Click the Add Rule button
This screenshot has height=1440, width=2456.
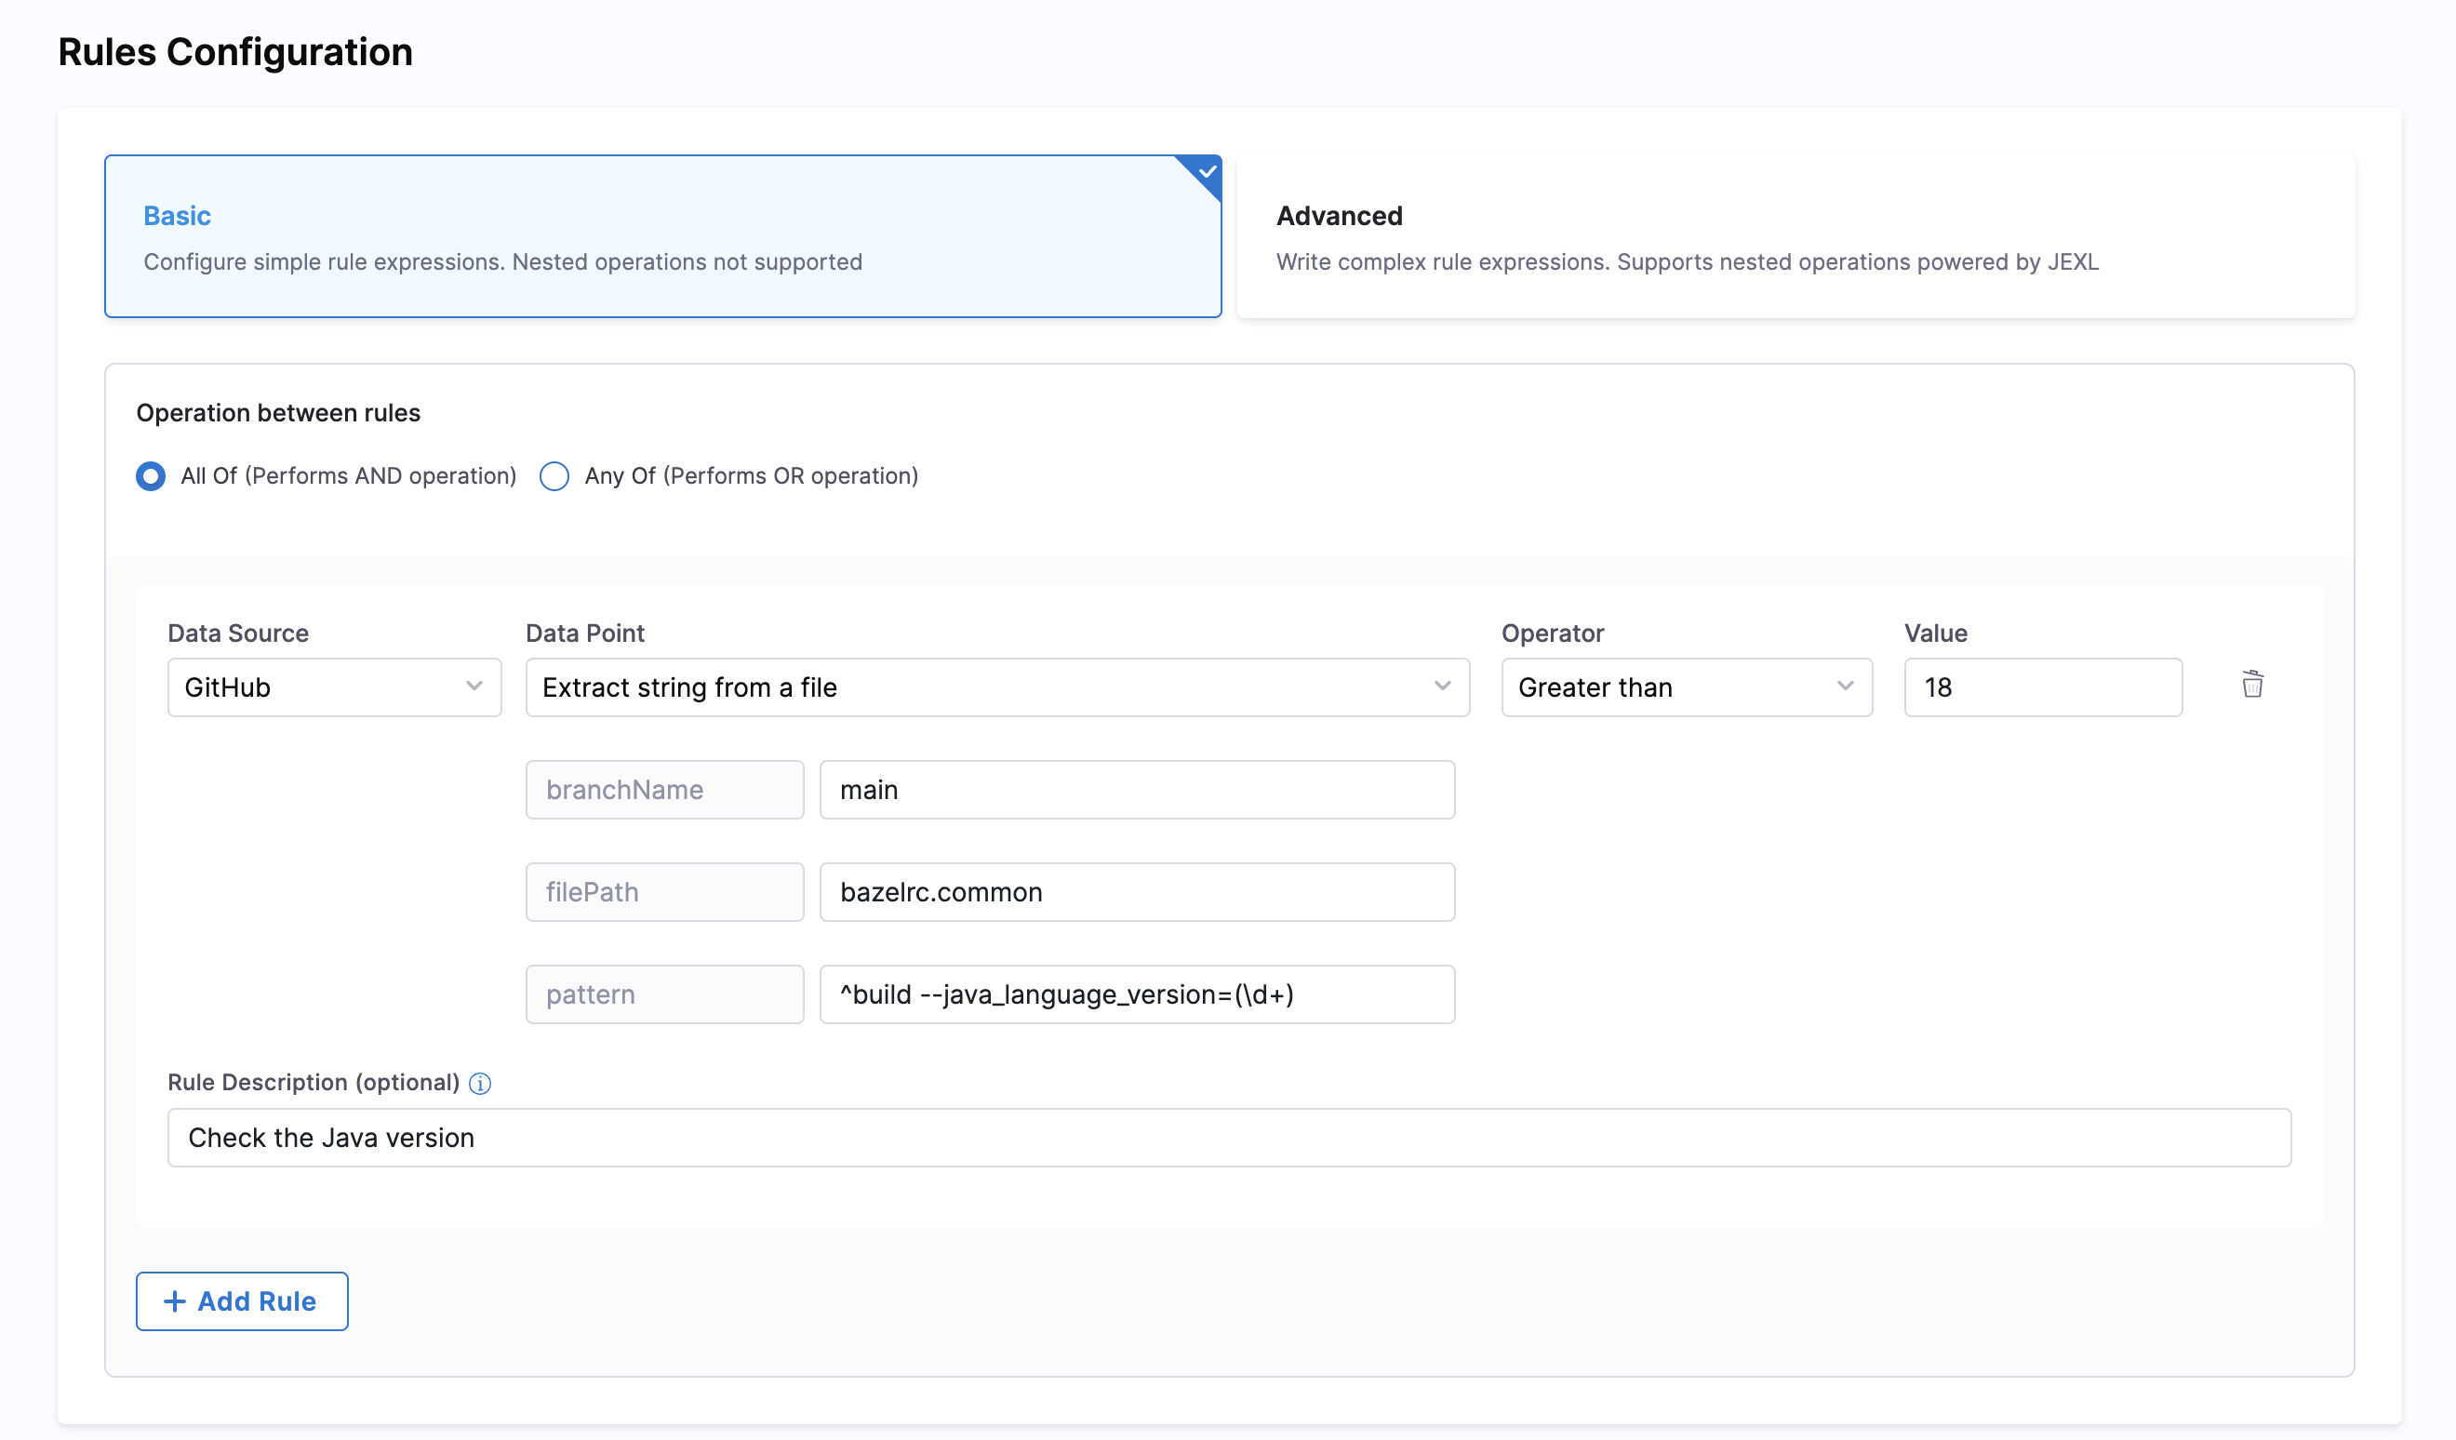(242, 1301)
